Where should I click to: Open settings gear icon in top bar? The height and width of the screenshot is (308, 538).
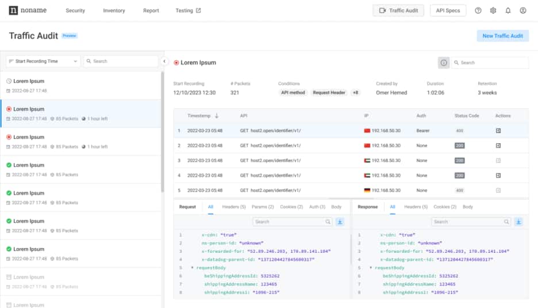click(x=493, y=10)
